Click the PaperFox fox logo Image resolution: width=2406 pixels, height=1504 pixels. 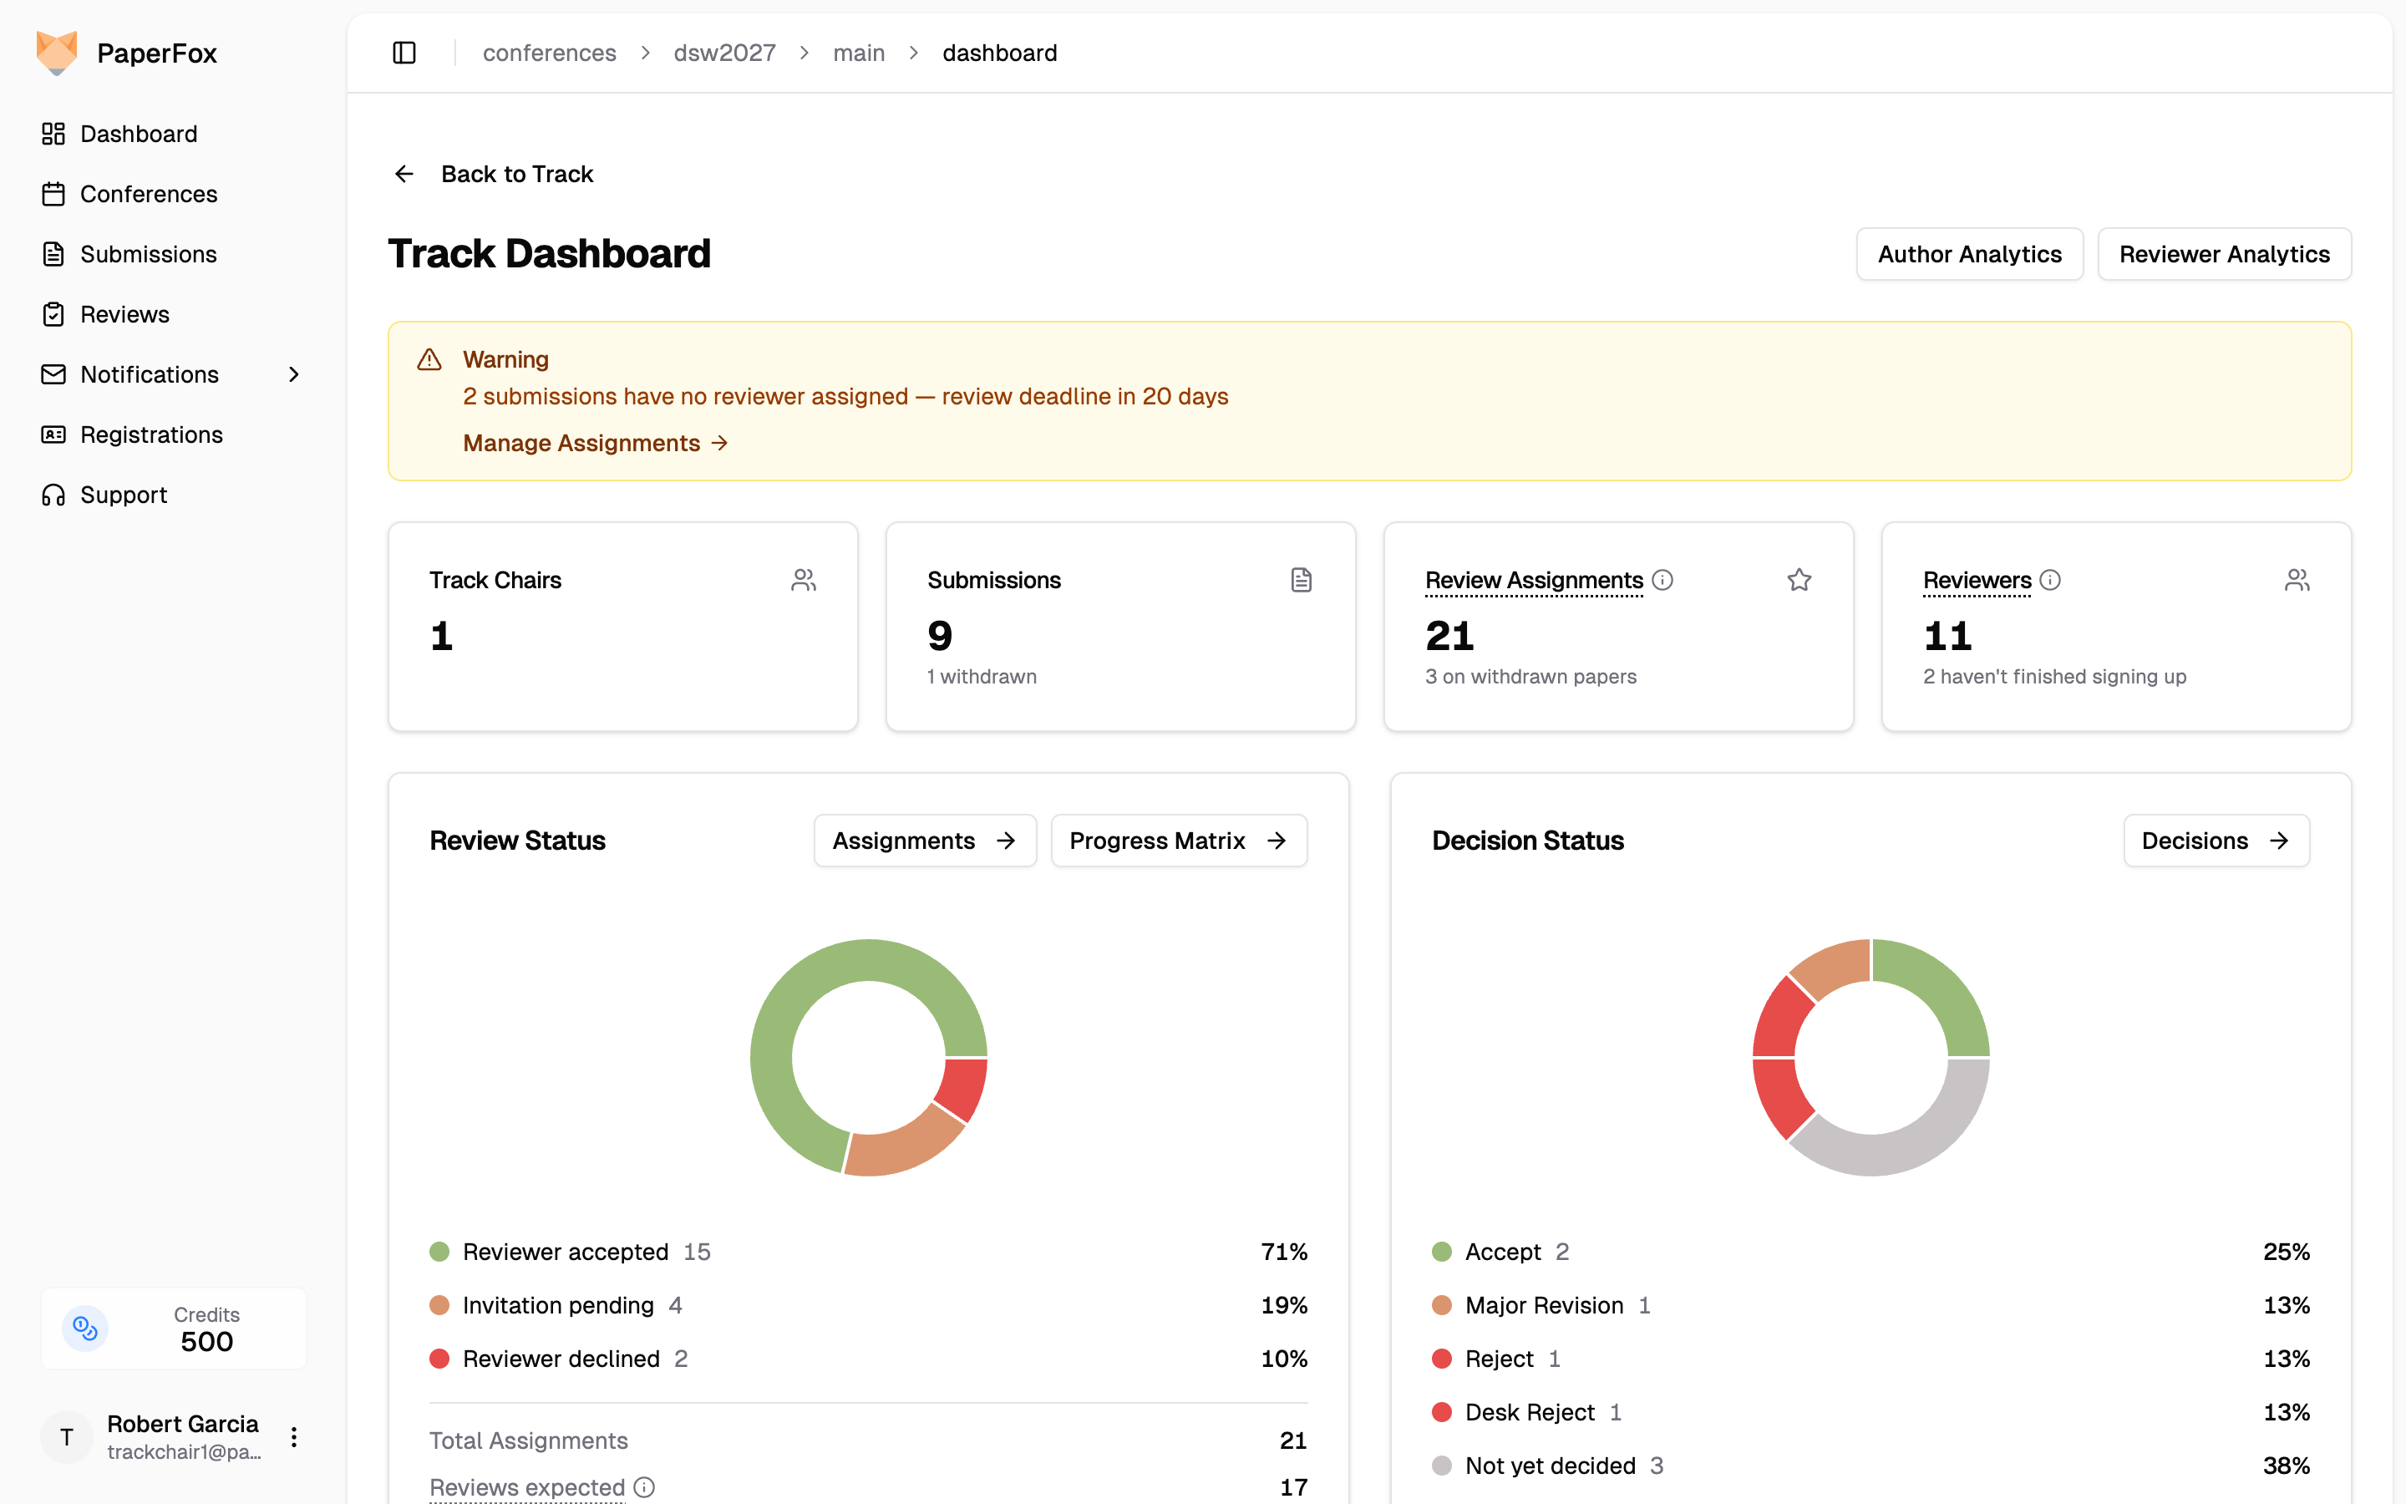coord(57,53)
